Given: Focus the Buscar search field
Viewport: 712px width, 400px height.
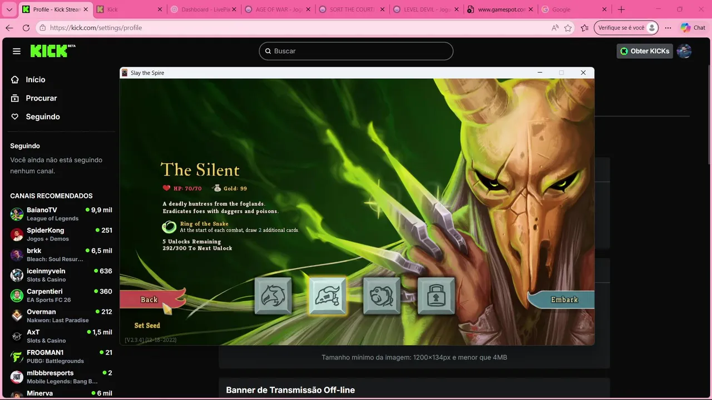Looking at the screenshot, I should pyautogui.click(x=356, y=51).
